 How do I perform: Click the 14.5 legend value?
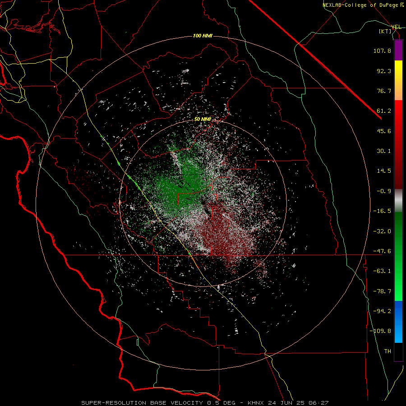click(x=384, y=171)
